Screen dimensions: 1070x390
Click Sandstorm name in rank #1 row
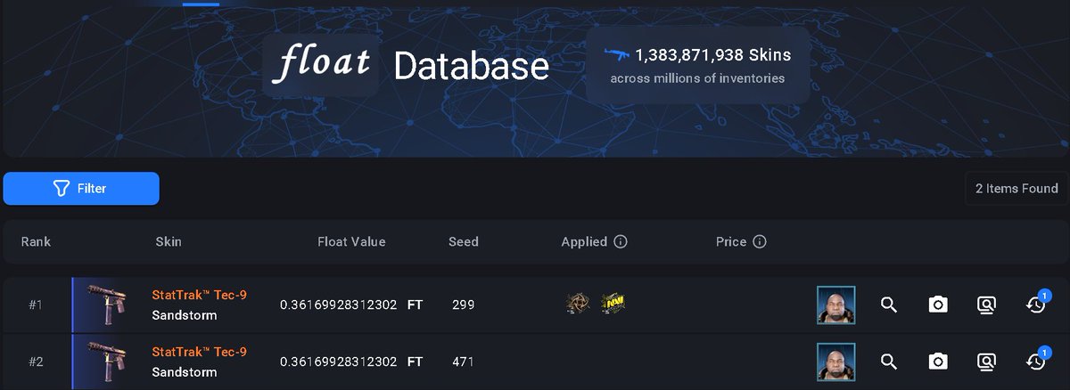(185, 315)
